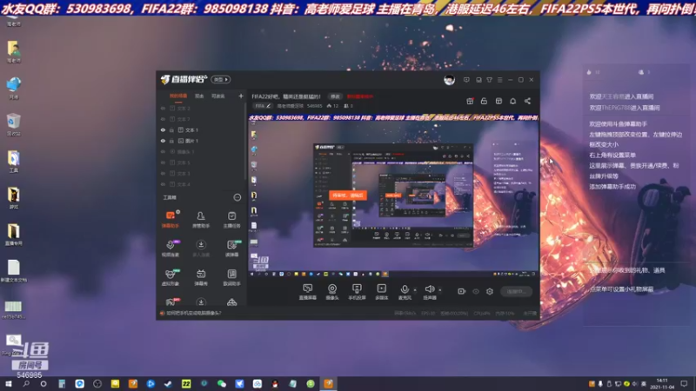The image size is (696, 391).
Task: Show the hidden source 摄像头 1
Action: (163, 151)
